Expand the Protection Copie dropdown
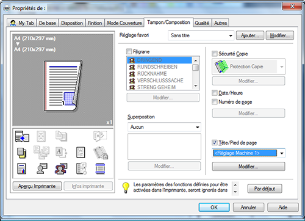 (248, 67)
